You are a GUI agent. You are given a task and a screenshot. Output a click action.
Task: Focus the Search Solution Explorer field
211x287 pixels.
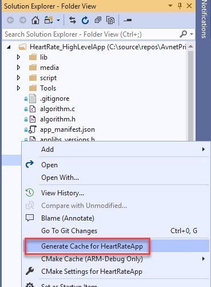(91, 34)
